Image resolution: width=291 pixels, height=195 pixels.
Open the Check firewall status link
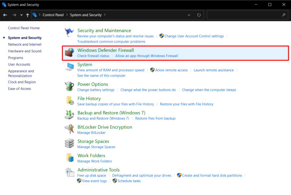pyautogui.click(x=93, y=56)
